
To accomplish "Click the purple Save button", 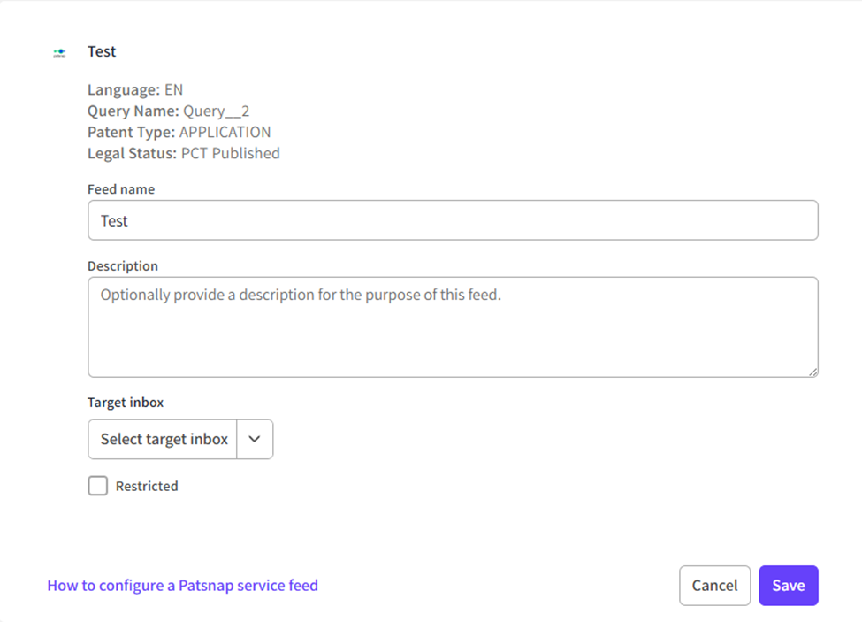I will click(x=788, y=586).
